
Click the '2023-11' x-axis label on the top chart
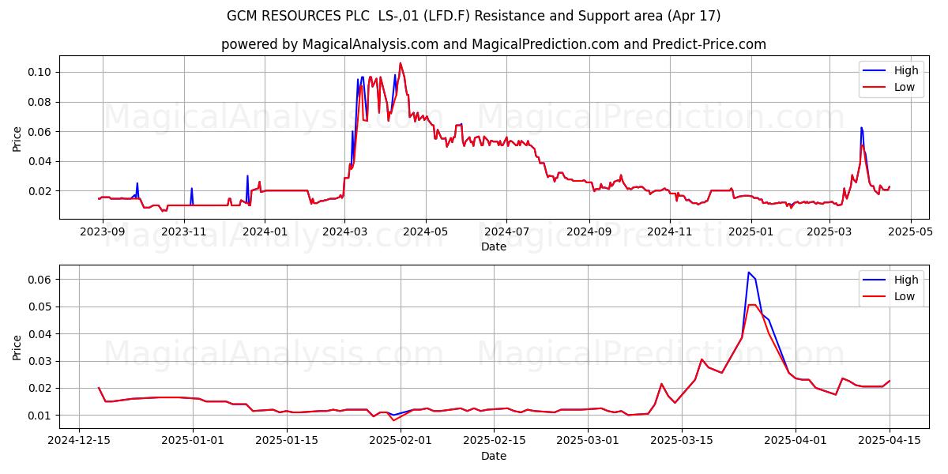[x=184, y=232]
